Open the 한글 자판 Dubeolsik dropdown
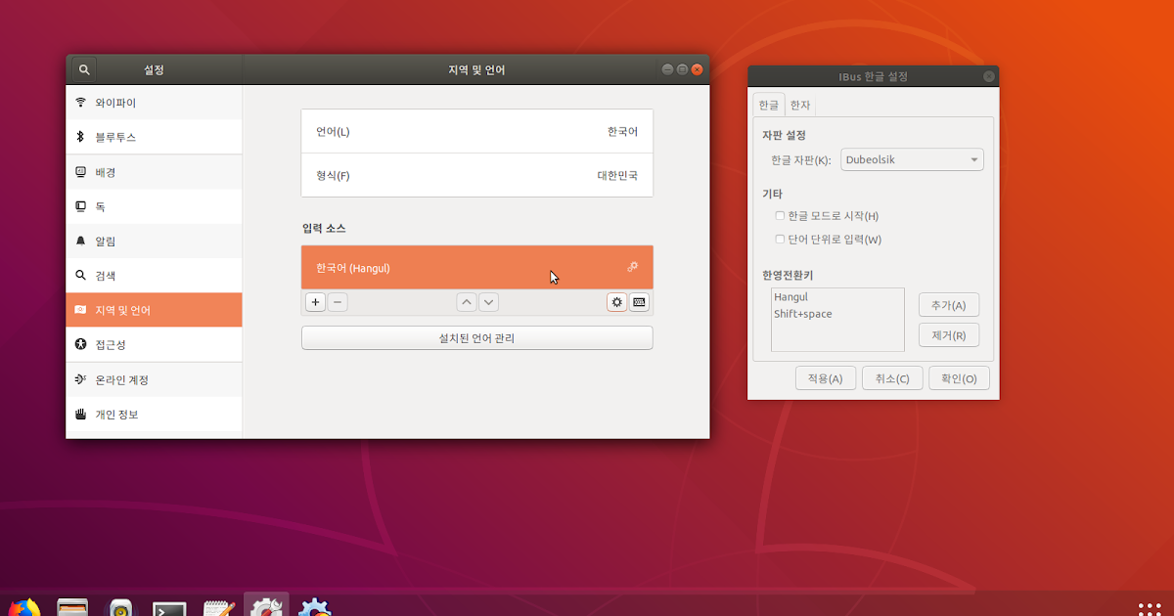Image resolution: width=1174 pixels, height=616 pixels. [912, 159]
